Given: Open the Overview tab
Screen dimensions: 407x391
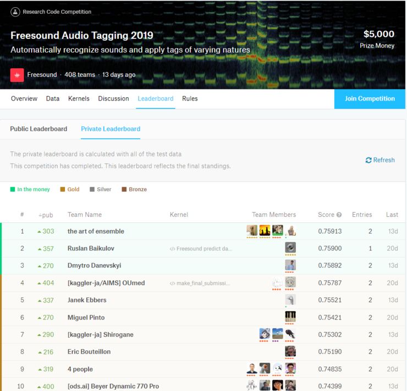Looking at the screenshot, I should (x=24, y=98).
